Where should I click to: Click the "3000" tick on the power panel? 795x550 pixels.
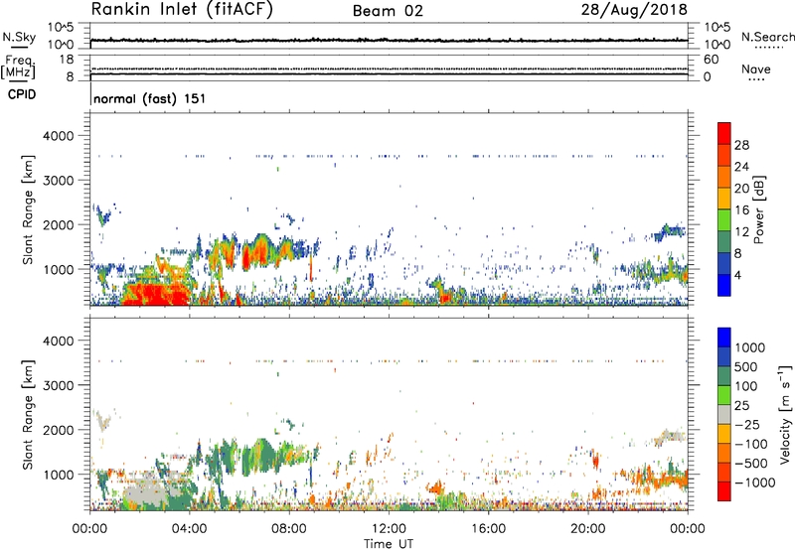click(61, 181)
